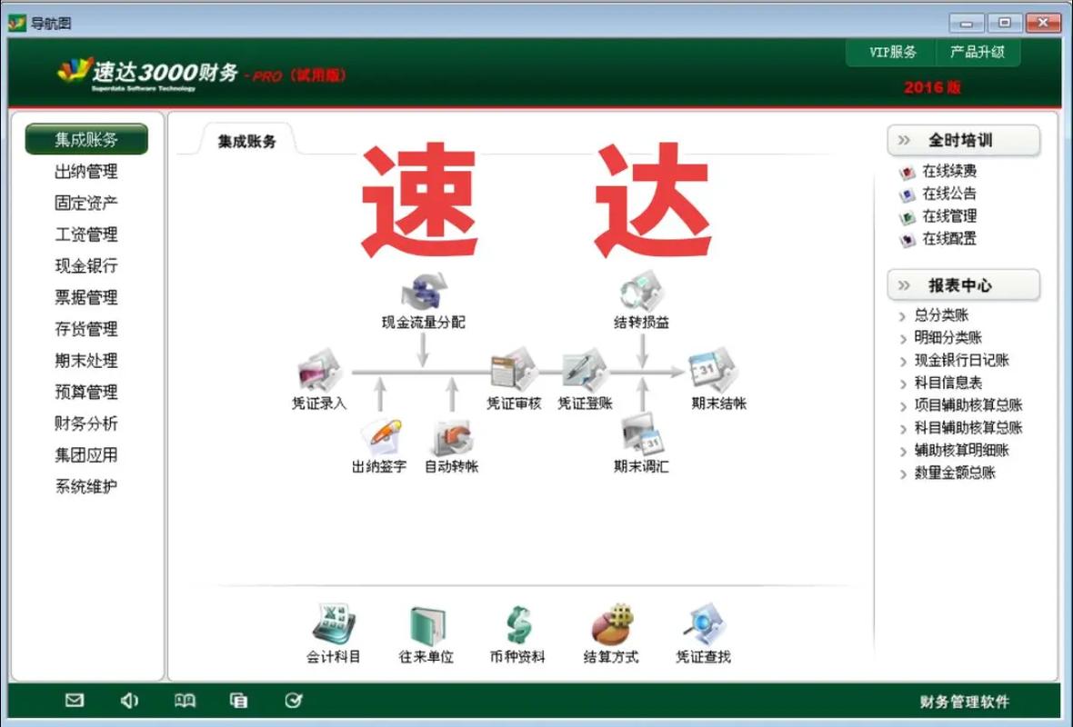
Task: Open the 在线公告 link
Action: pyautogui.click(x=948, y=194)
